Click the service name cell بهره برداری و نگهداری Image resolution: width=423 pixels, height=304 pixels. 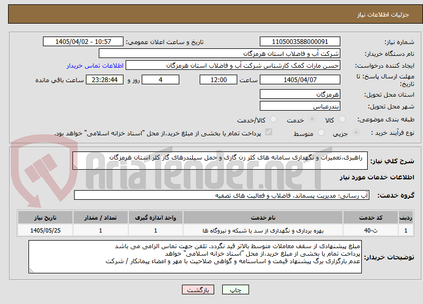pyautogui.click(x=263, y=230)
